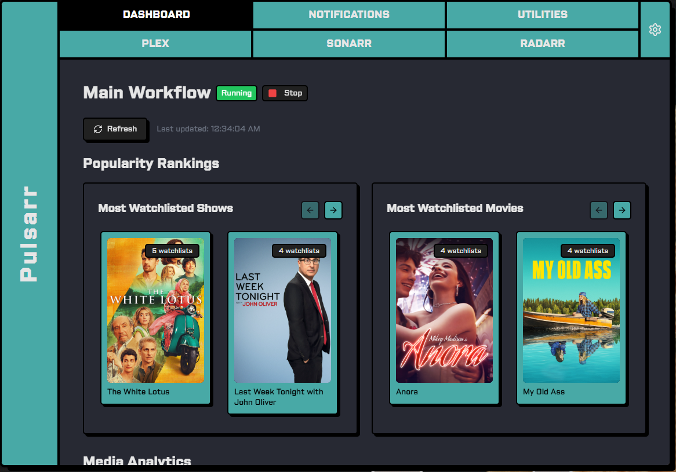Switch to the Dashboard tab
This screenshot has width=676, height=472.
[156, 14]
